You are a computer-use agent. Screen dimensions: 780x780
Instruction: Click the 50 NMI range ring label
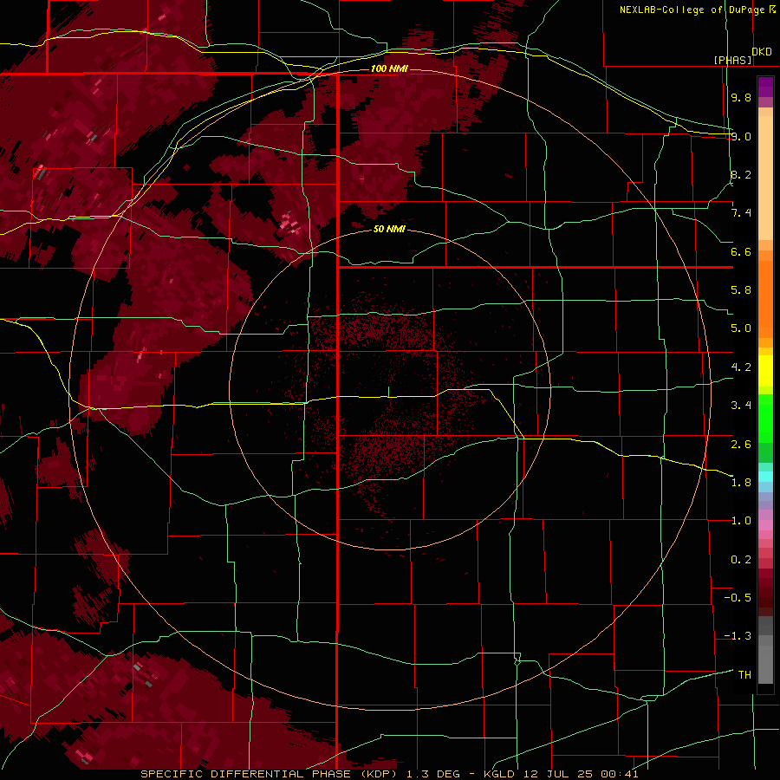click(x=389, y=229)
